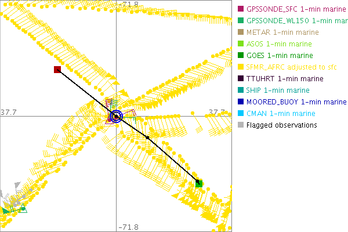Click the CMAN cyan legend swatch
348x232 pixels.
click(x=241, y=113)
